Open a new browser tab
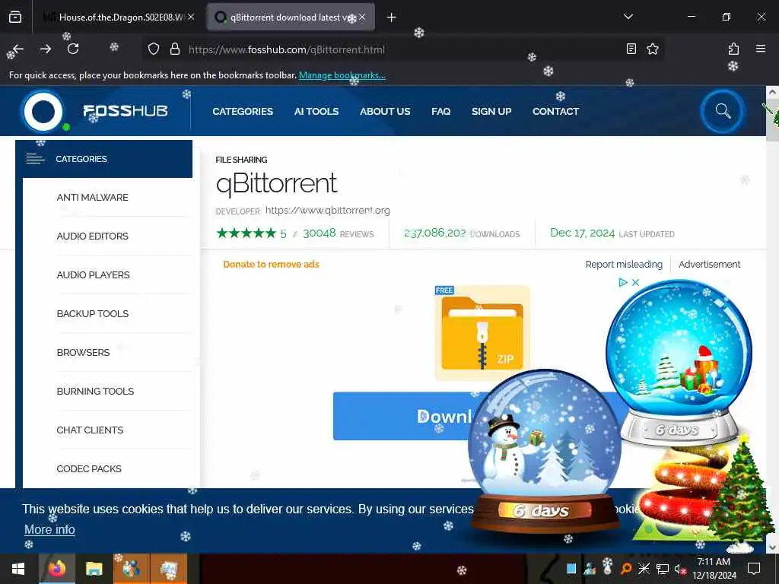Screen dimensions: 779x584 pos(392,17)
